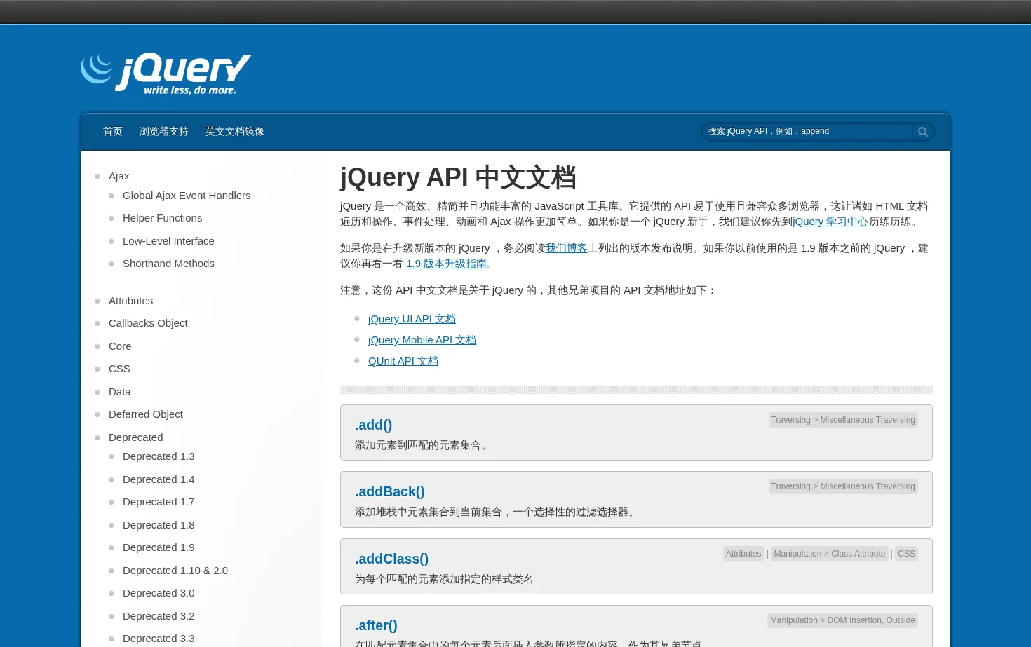
Task: Open Global Ajax Event Handlers
Action: tap(187, 196)
